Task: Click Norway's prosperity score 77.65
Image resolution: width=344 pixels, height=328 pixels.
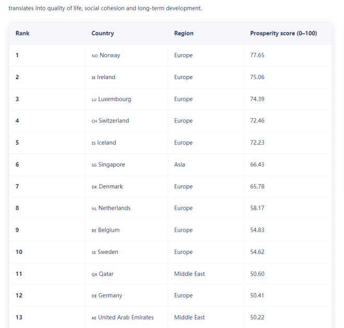Action: tap(257, 55)
